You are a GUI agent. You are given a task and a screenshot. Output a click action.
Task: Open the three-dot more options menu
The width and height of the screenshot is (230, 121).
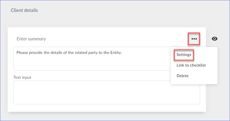(194, 39)
